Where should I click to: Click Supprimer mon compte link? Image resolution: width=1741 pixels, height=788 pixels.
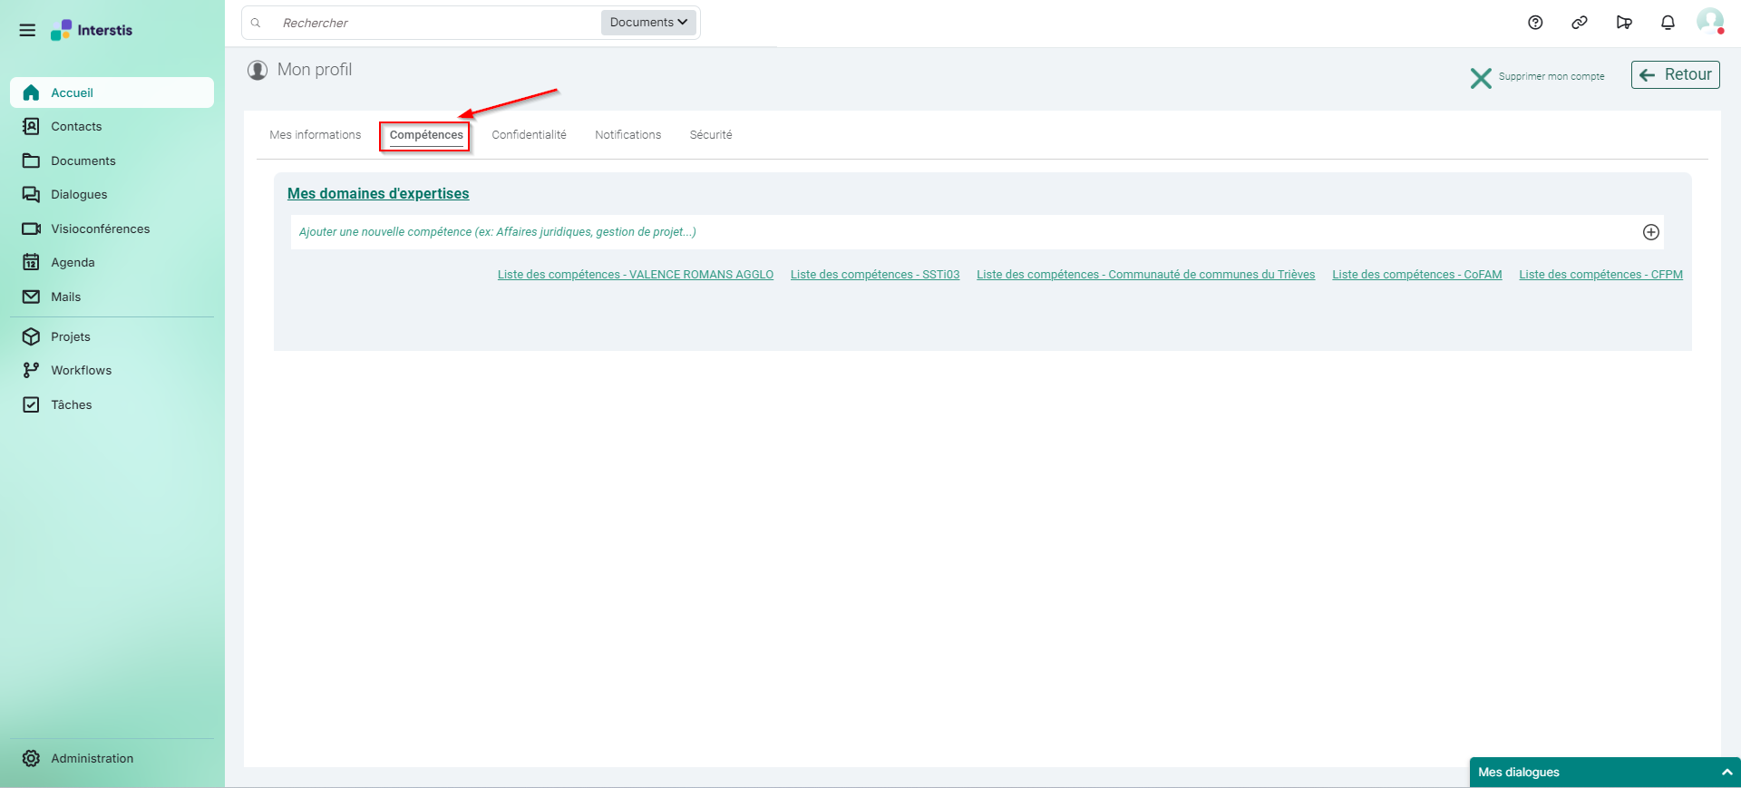[1551, 77]
